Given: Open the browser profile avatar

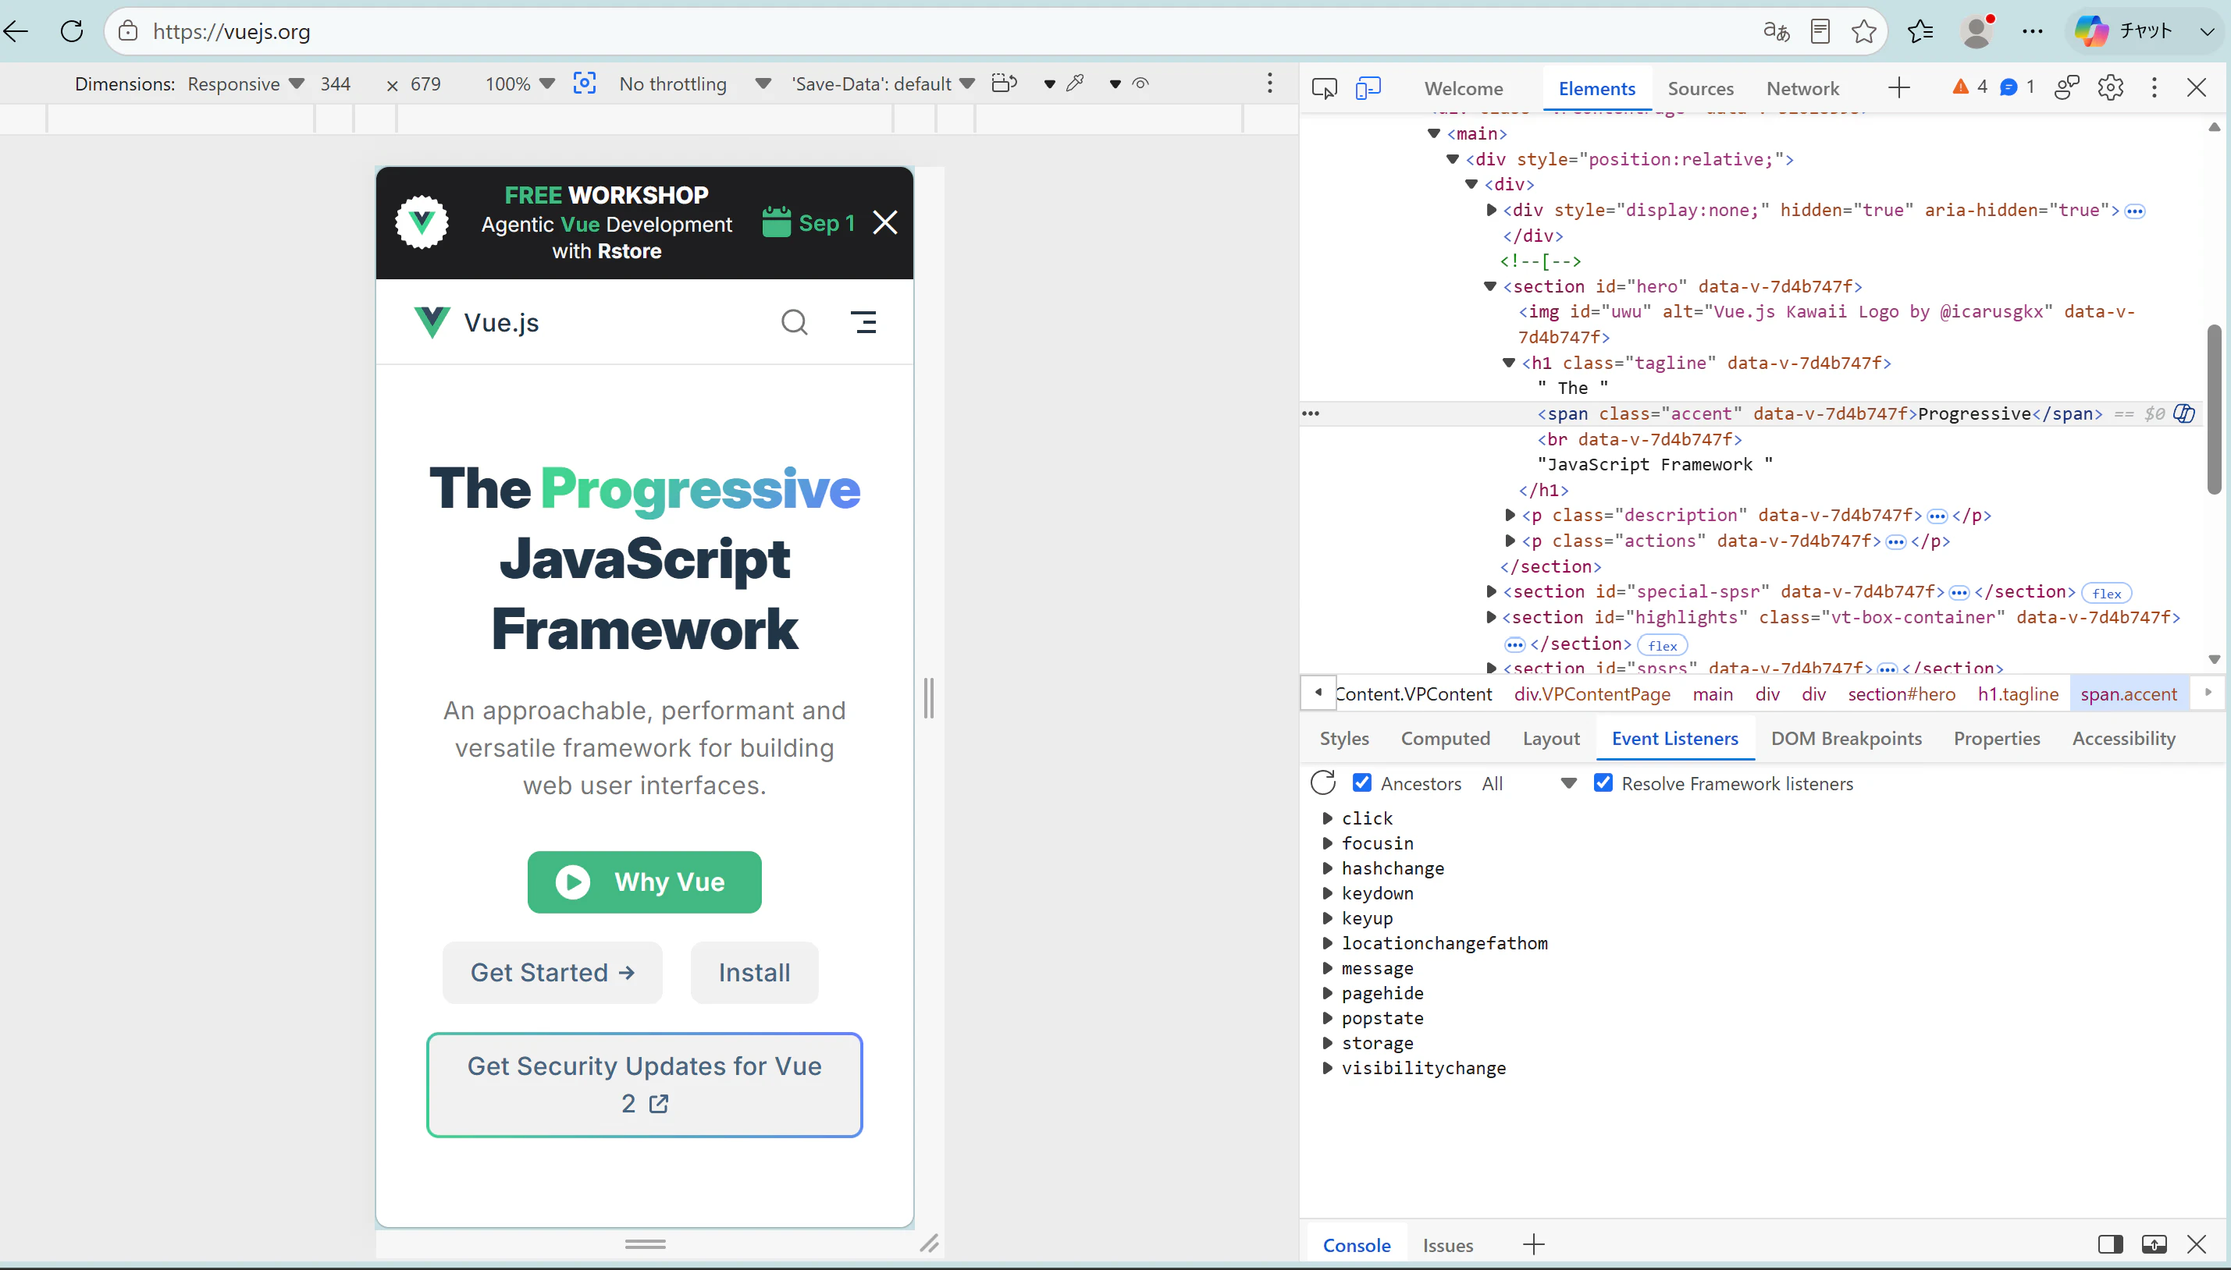Looking at the screenshot, I should (1976, 31).
